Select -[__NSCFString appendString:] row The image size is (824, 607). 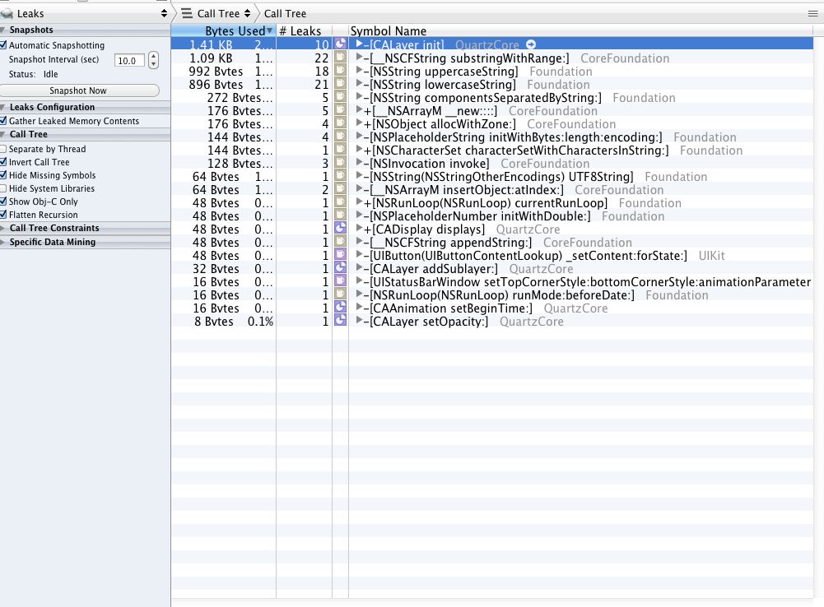492,242
